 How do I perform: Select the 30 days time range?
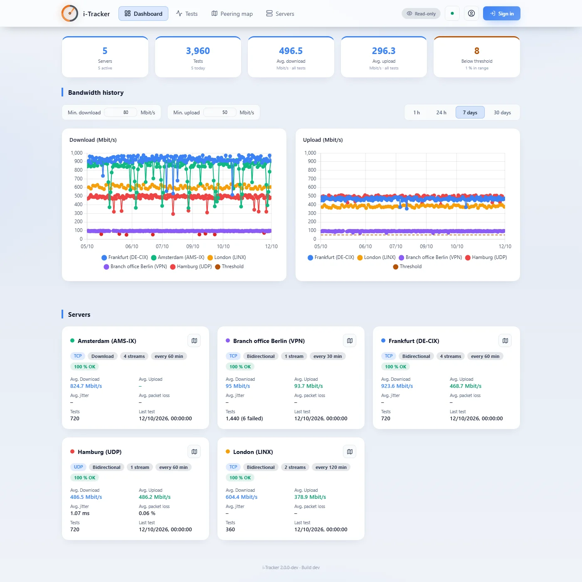pos(502,113)
